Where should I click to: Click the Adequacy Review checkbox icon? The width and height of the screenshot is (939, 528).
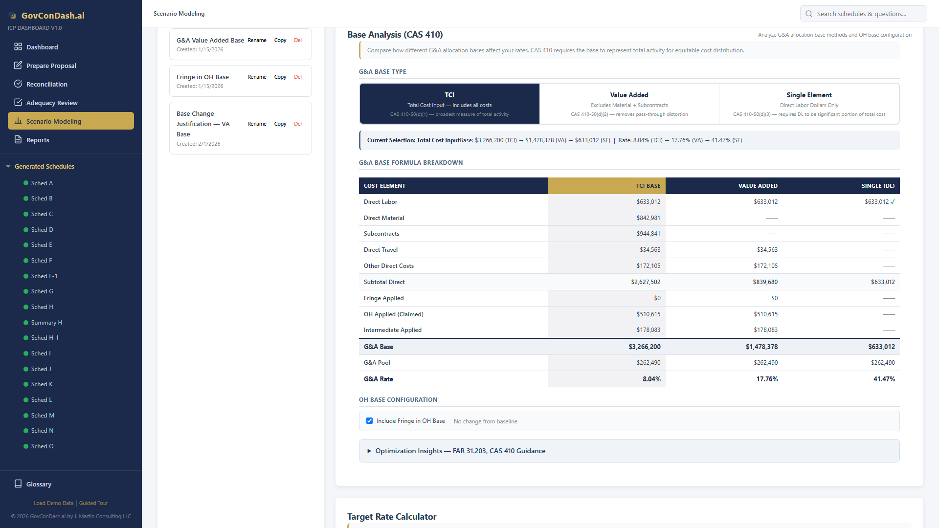18,103
